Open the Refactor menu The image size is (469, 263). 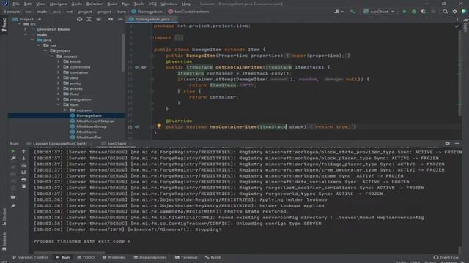95,4
